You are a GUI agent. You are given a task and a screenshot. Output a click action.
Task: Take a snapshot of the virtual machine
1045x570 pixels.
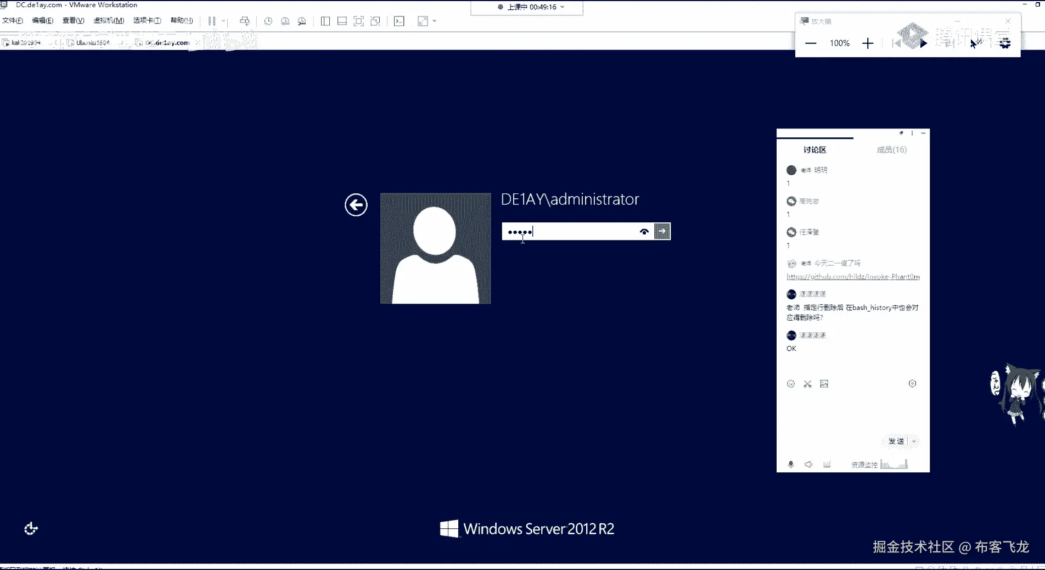click(268, 21)
